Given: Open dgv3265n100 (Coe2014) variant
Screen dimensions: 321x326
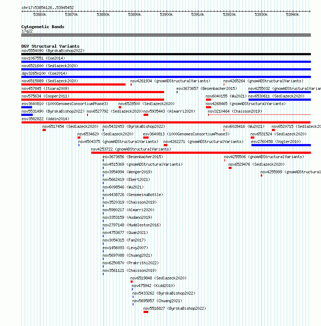Looking at the screenshot, I should [x=44, y=73].
